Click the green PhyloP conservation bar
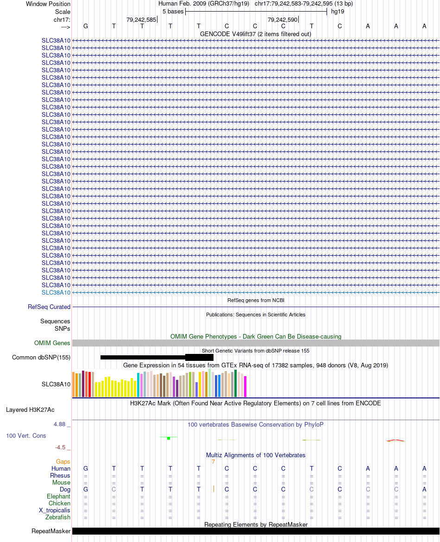440x542 pixels. pyautogui.click(x=169, y=438)
